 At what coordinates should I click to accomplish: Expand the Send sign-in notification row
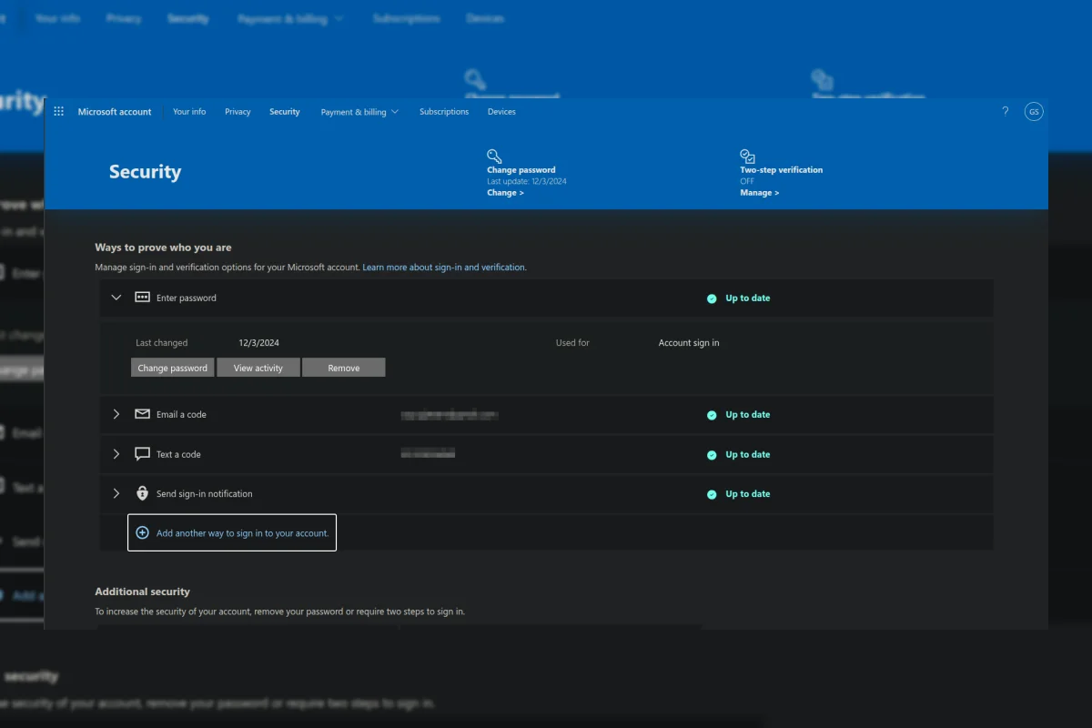point(116,493)
